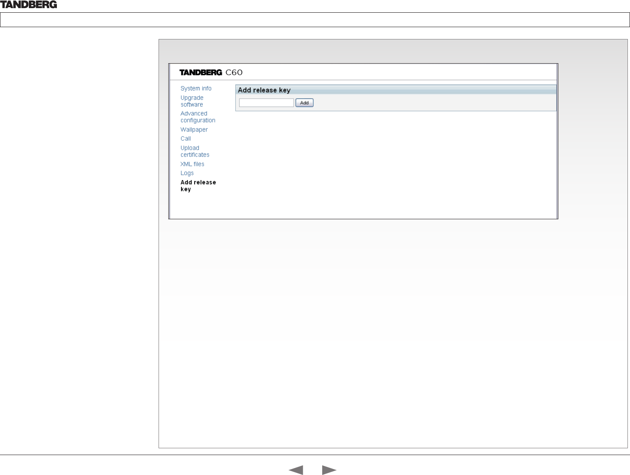630x475 pixels.
Task: Click the TANDBERG C60 logo in web panel
Action: point(211,73)
